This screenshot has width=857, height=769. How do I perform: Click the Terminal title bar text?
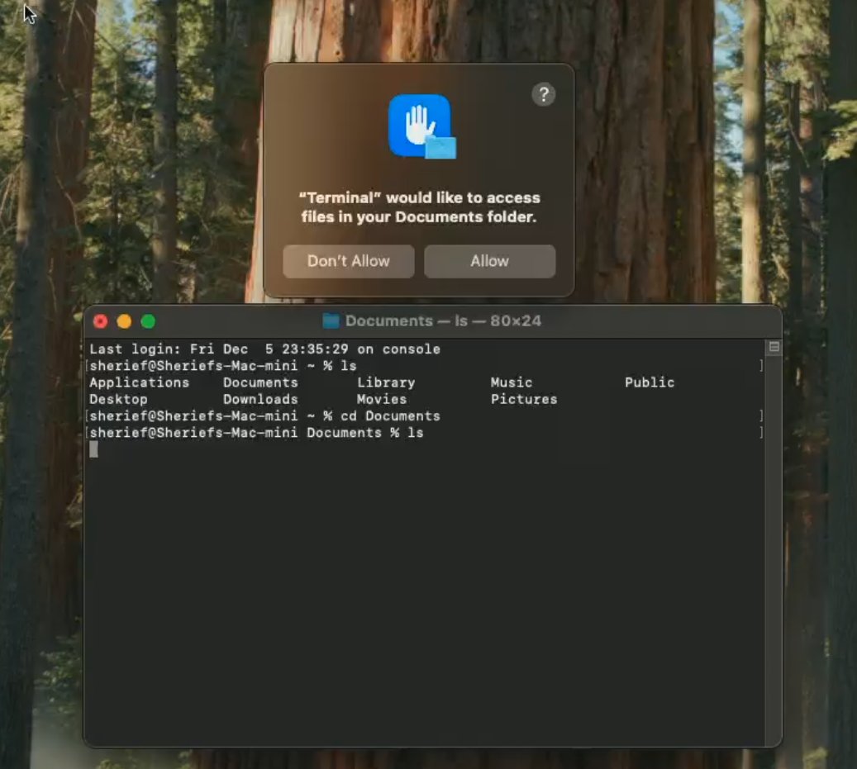coord(443,320)
